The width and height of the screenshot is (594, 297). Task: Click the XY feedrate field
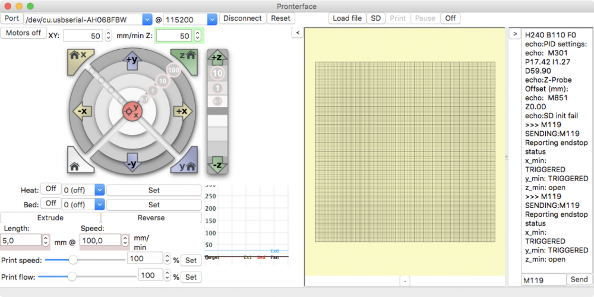83,36
